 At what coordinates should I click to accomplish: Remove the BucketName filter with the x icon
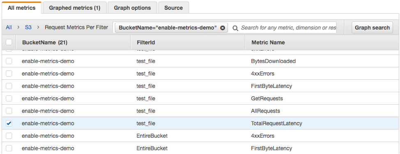tap(223, 28)
